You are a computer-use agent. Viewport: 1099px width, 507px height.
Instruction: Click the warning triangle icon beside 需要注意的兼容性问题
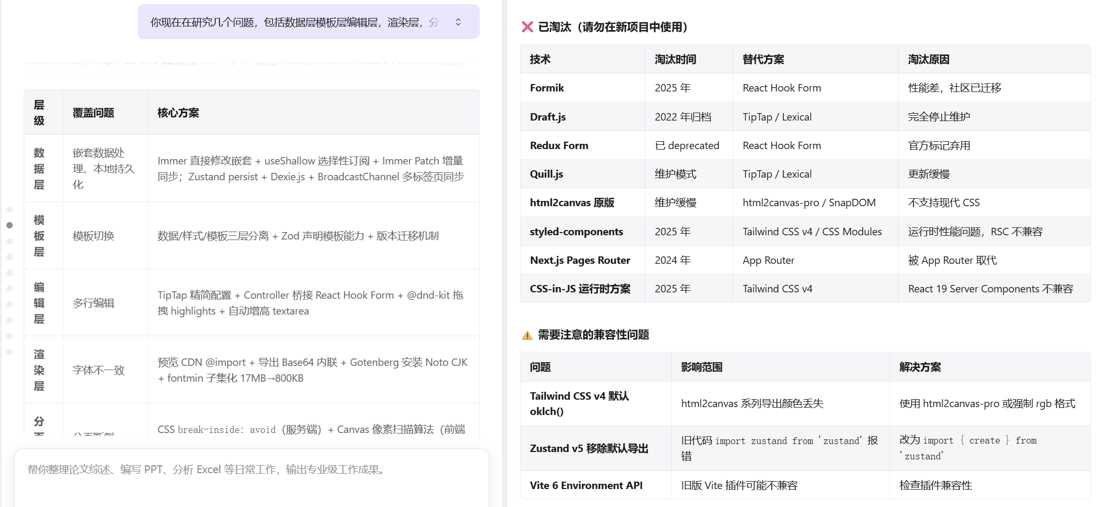point(527,335)
